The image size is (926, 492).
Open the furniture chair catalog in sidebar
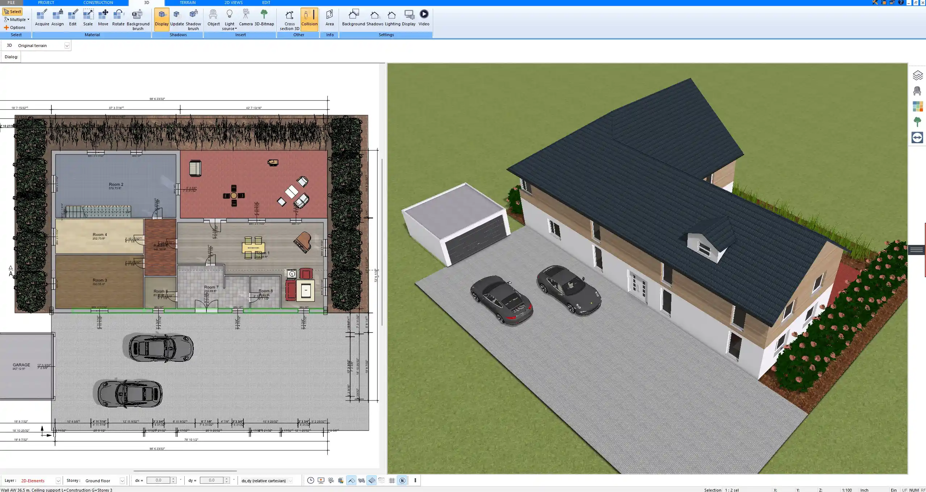pos(917,91)
